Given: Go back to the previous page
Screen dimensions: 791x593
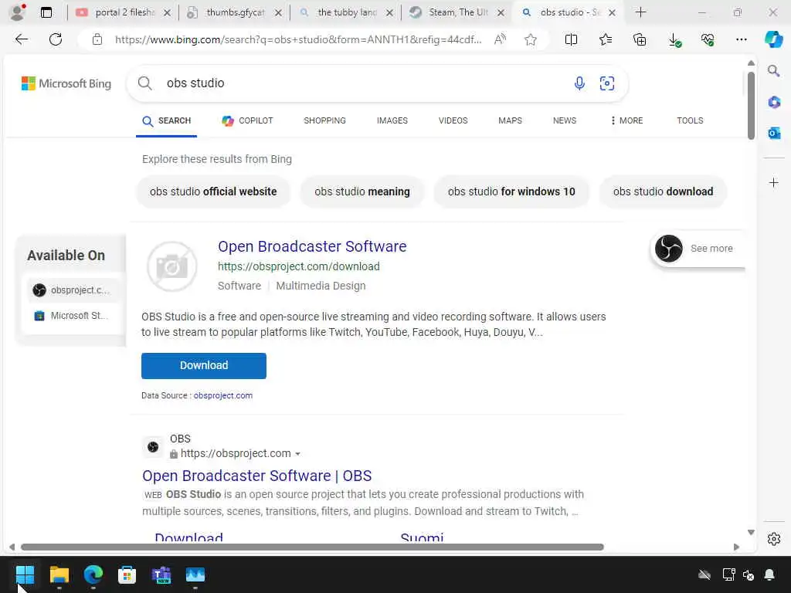Looking at the screenshot, I should [x=21, y=39].
